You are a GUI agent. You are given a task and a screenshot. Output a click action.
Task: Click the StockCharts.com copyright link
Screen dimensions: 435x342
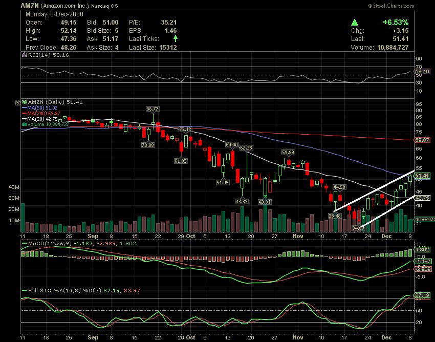391,6
